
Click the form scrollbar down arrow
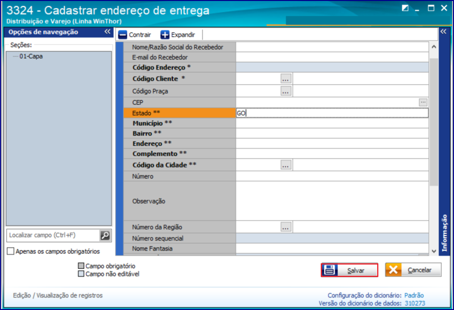coord(434,251)
